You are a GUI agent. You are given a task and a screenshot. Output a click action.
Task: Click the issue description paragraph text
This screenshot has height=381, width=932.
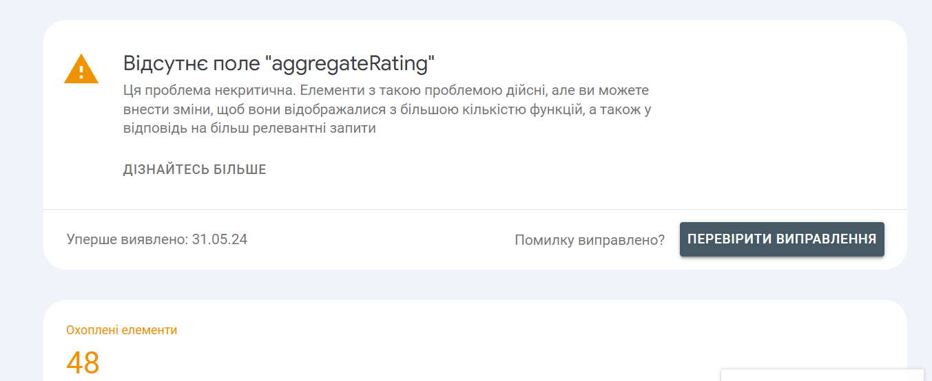pos(387,109)
